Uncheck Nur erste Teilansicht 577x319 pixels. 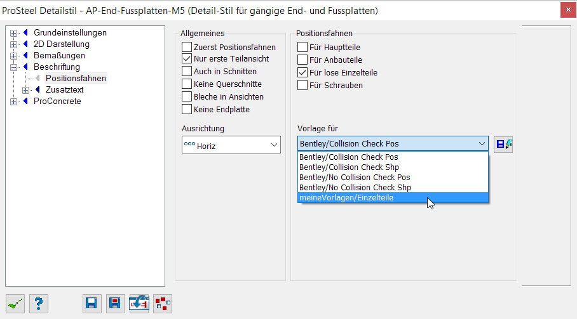(187, 58)
